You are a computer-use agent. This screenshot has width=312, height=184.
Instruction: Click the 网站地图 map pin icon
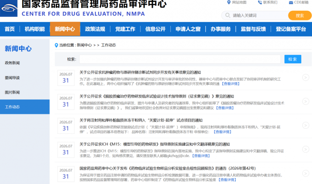(229, 2)
